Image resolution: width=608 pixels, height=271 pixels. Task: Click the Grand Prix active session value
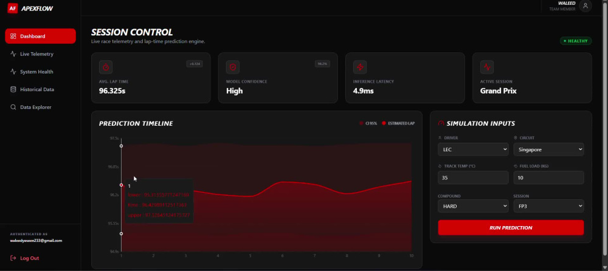[x=499, y=91]
